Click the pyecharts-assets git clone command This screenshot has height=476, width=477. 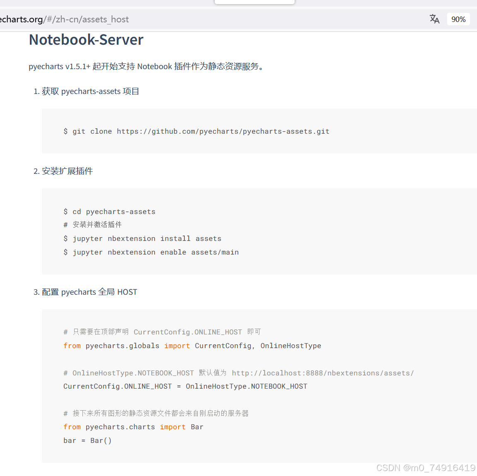tap(196, 131)
